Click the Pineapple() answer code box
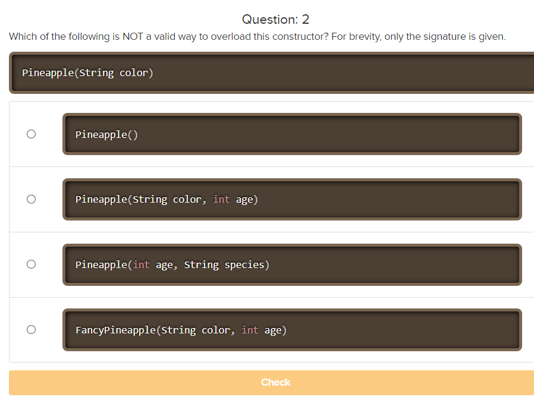Screen dimensions: 534x397 pos(291,134)
